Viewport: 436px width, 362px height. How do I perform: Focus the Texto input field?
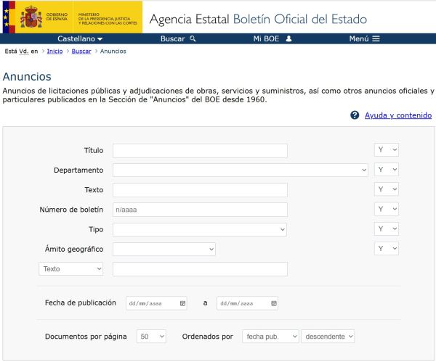point(200,190)
